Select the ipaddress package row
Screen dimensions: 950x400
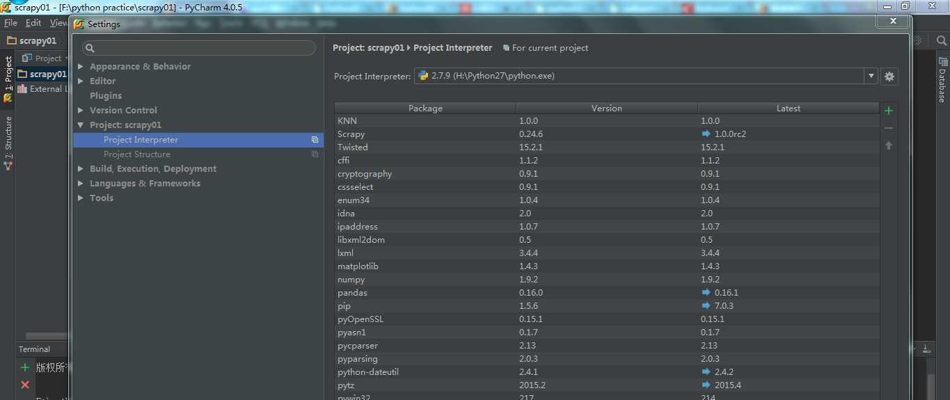coord(607,226)
